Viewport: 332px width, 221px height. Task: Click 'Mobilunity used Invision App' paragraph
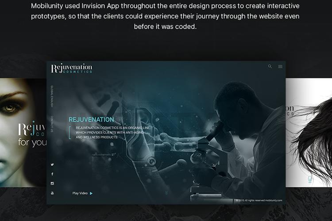(x=165, y=16)
